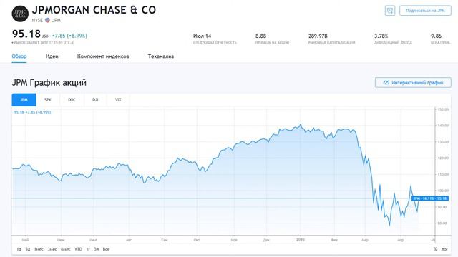Click the 289.97B market cap value
Viewport: 458px width, 257px height.
318,36
